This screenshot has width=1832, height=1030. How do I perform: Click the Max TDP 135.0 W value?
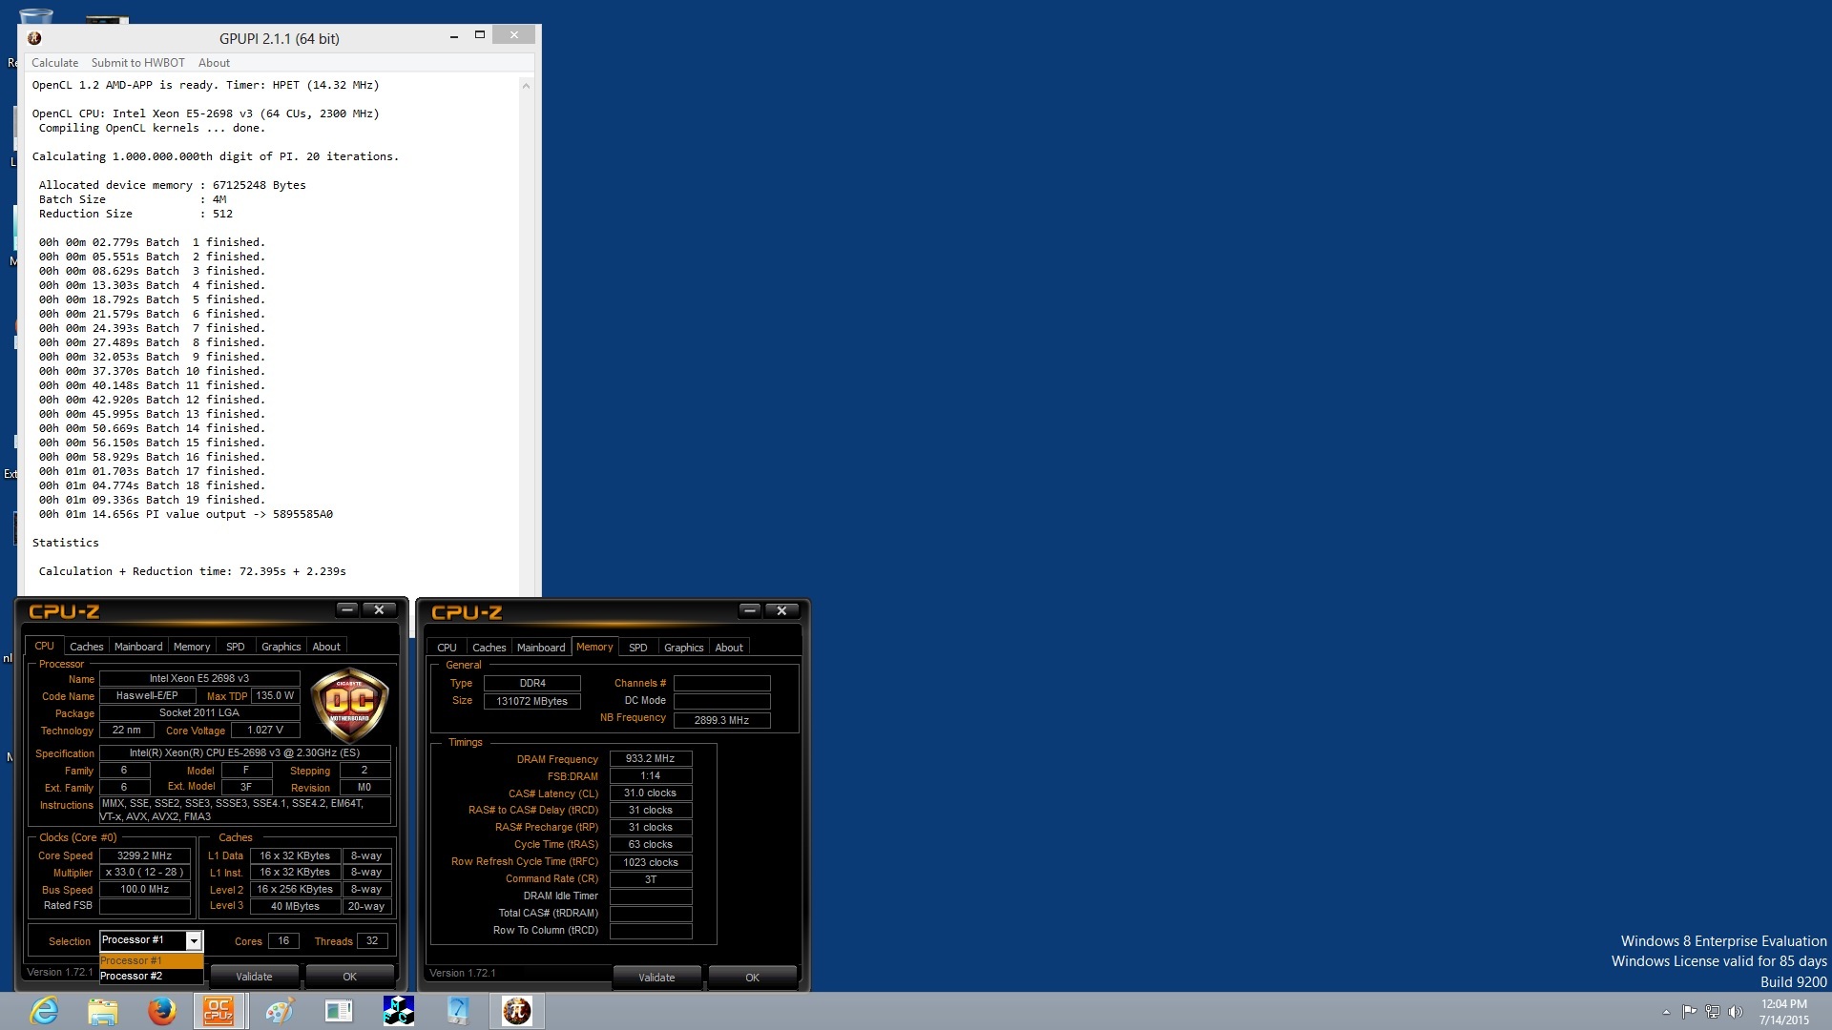click(275, 696)
